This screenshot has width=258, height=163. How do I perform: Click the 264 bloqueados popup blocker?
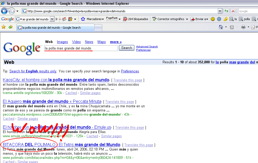click(x=136, y=19)
